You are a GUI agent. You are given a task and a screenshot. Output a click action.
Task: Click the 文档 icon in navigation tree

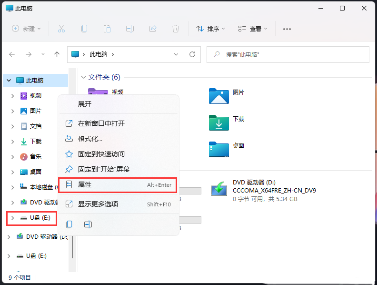point(24,126)
